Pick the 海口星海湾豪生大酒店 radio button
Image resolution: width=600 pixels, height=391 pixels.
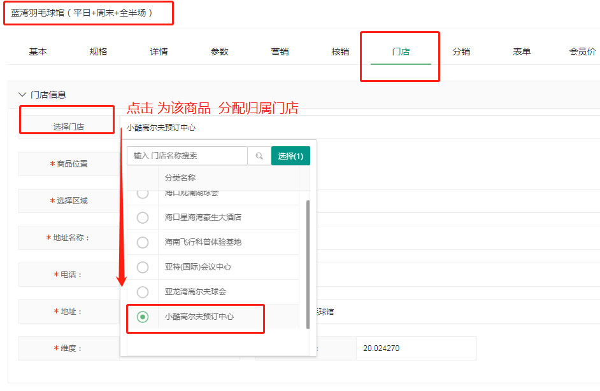tap(143, 217)
